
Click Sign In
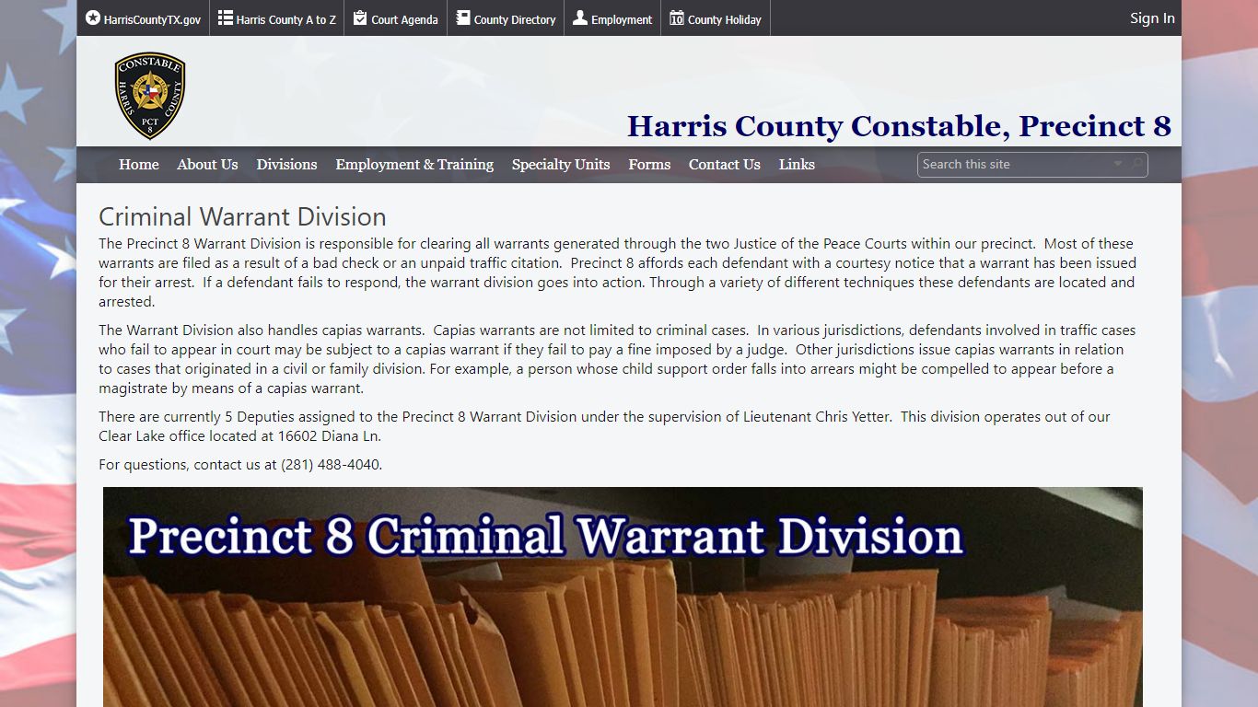[x=1152, y=18]
